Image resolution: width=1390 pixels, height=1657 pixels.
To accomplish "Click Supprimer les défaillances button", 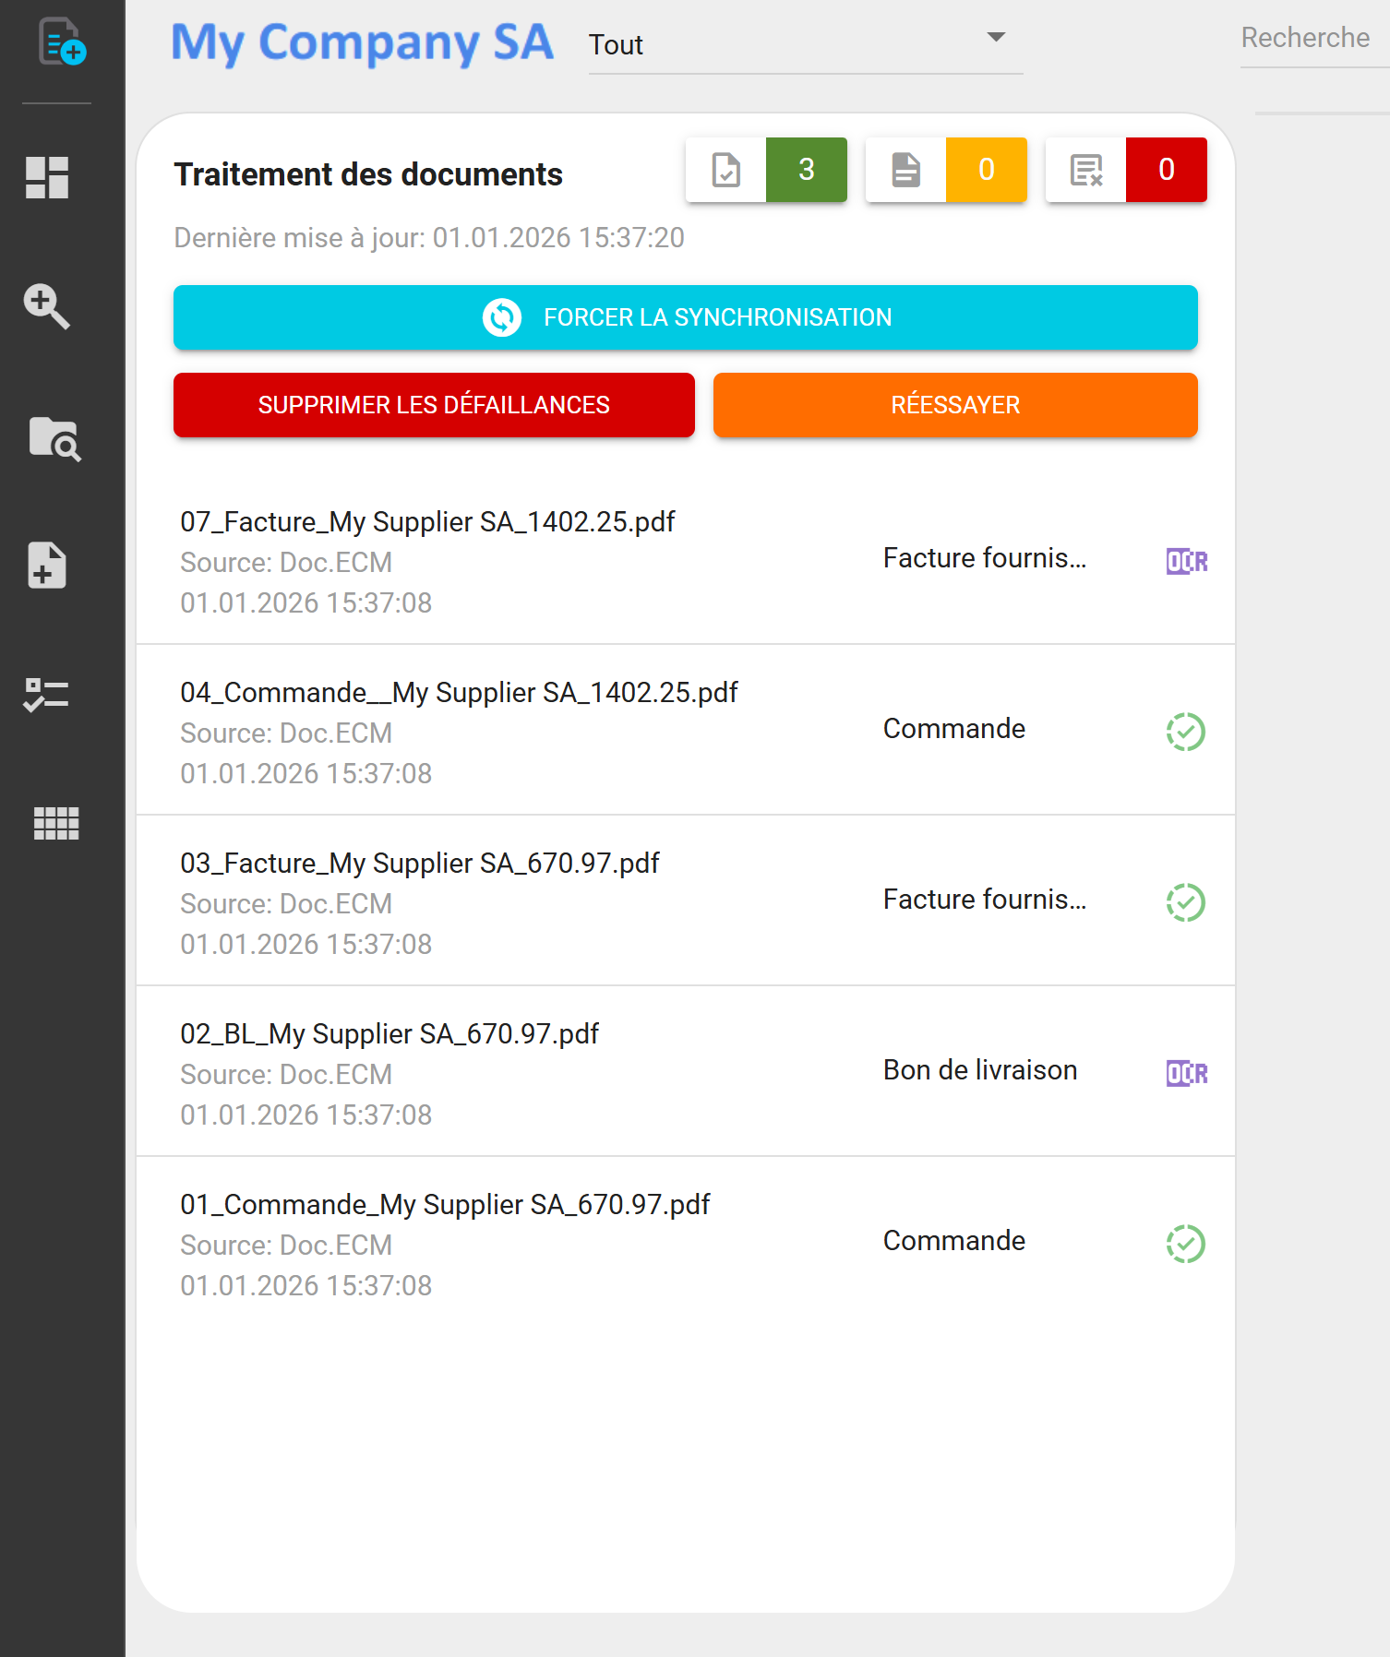I will tap(434, 405).
